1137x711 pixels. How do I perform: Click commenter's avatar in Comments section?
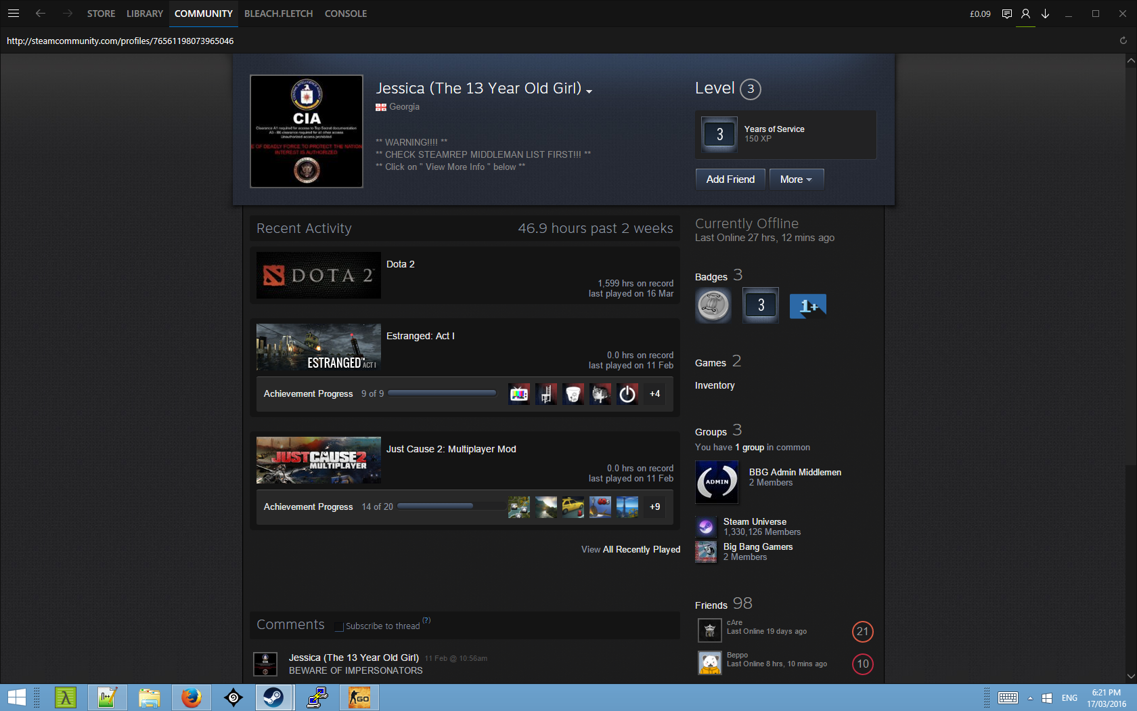coord(265,664)
